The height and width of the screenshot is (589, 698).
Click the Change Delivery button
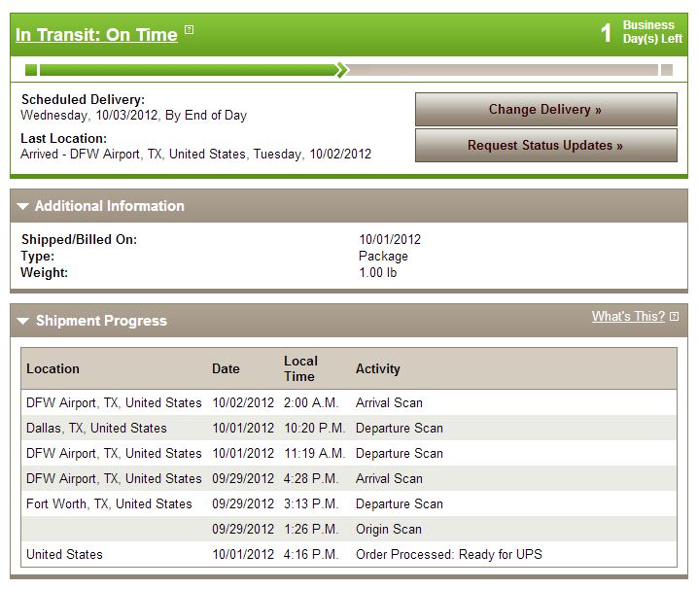pyautogui.click(x=545, y=109)
